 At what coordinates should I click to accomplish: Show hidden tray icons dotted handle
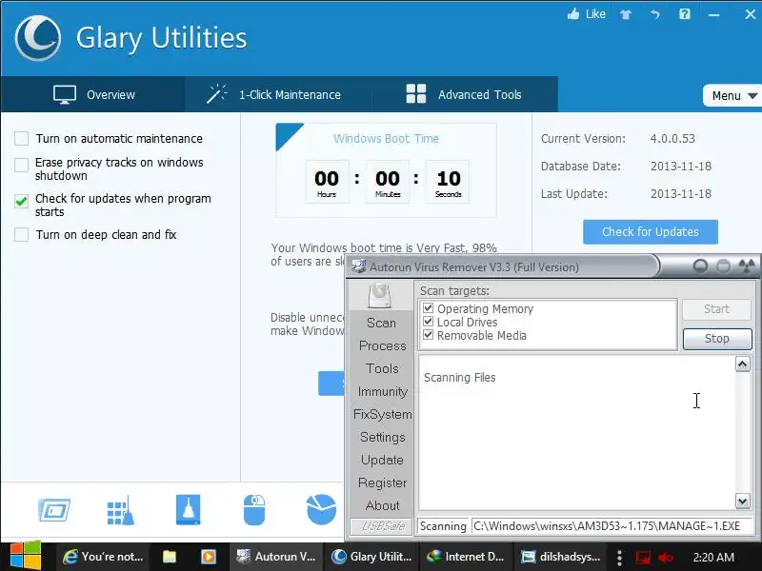tap(619, 557)
